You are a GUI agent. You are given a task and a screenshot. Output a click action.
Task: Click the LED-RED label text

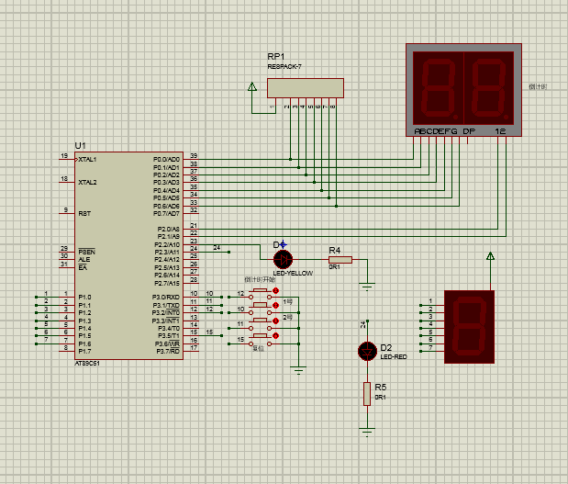click(x=394, y=357)
